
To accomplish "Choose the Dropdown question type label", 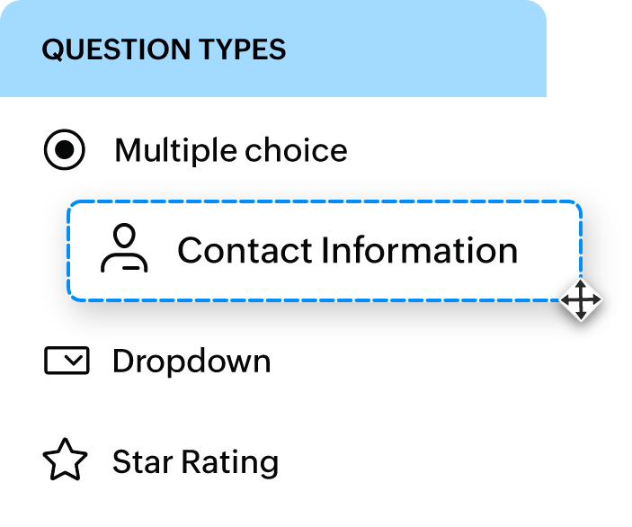I will coord(191,362).
